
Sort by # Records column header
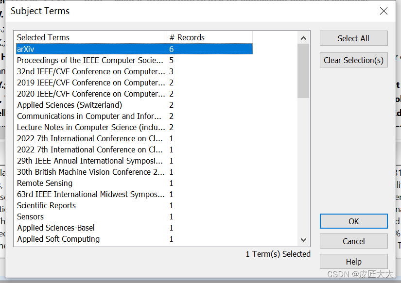pyautogui.click(x=209, y=37)
